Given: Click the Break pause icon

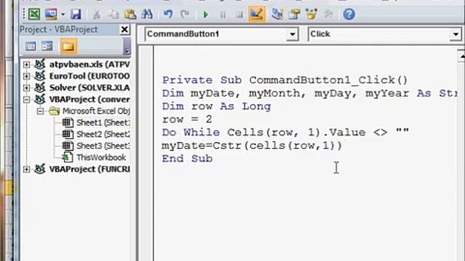Looking at the screenshot, I should [223, 14].
